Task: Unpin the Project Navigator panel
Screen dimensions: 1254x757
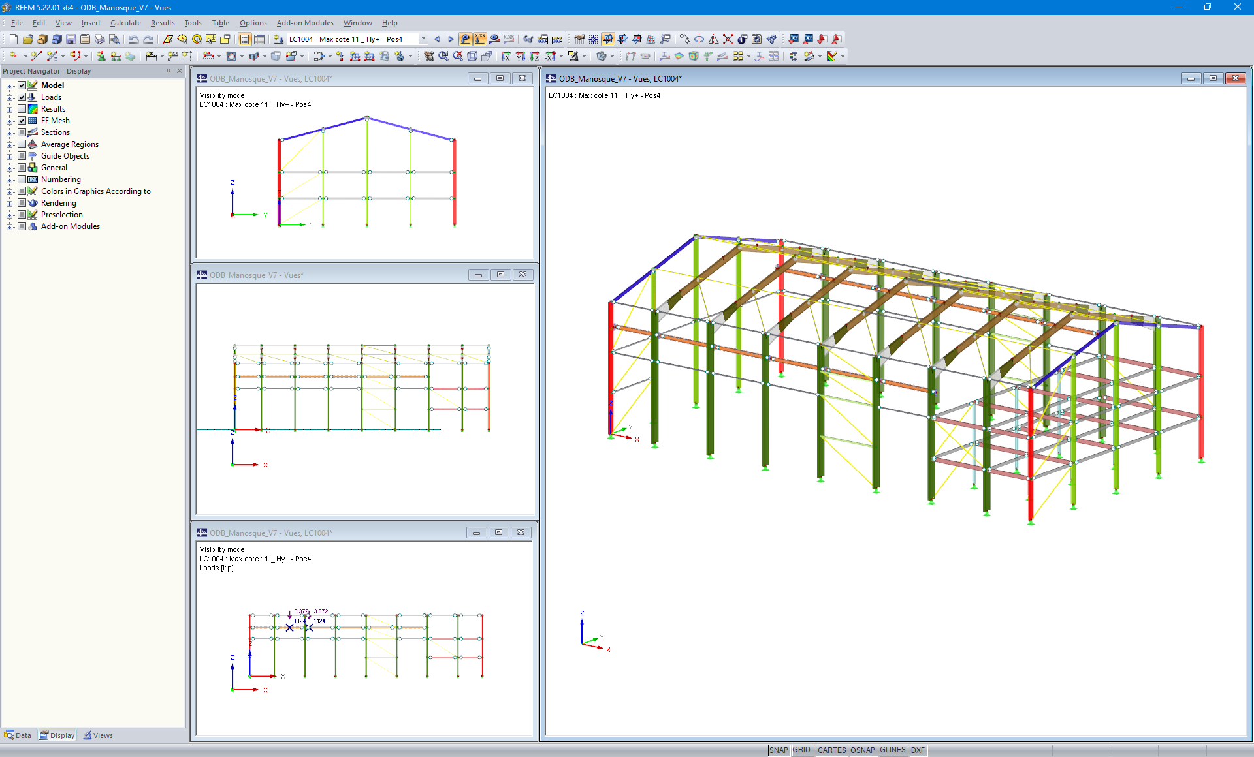Action: pyautogui.click(x=169, y=71)
